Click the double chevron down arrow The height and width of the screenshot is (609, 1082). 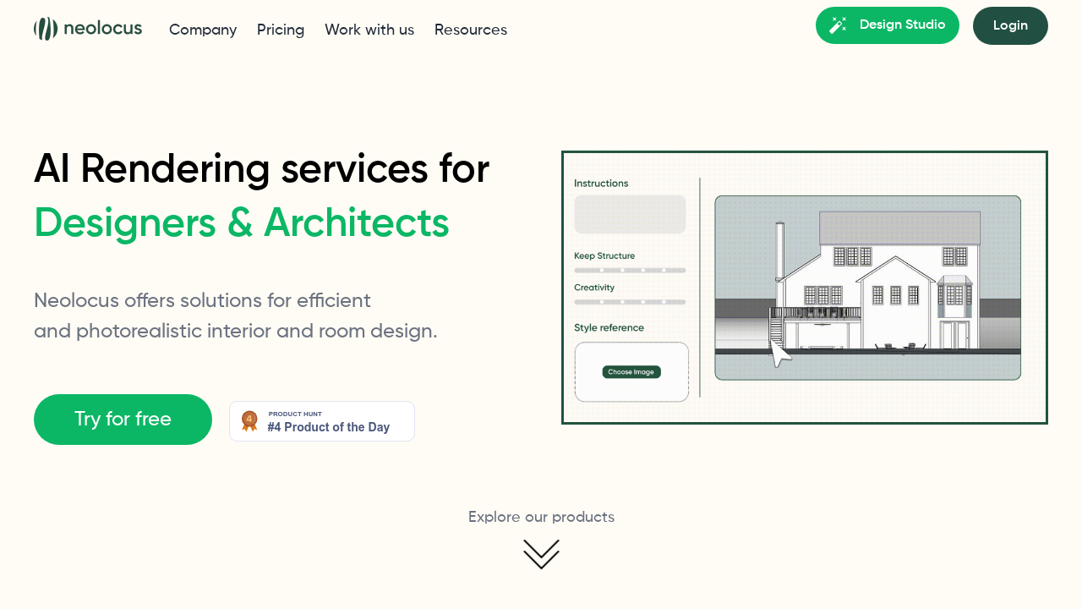541,554
